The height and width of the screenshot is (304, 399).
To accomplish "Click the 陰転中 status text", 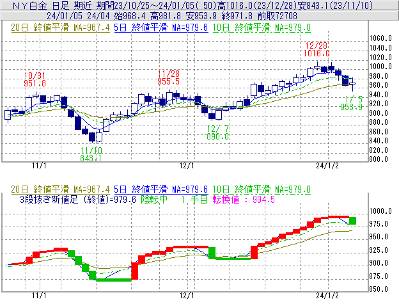I will point(155,199).
